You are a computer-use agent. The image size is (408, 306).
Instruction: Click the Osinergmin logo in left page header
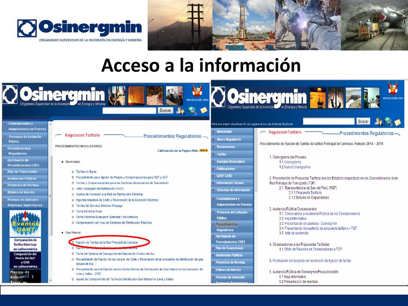[54, 95]
